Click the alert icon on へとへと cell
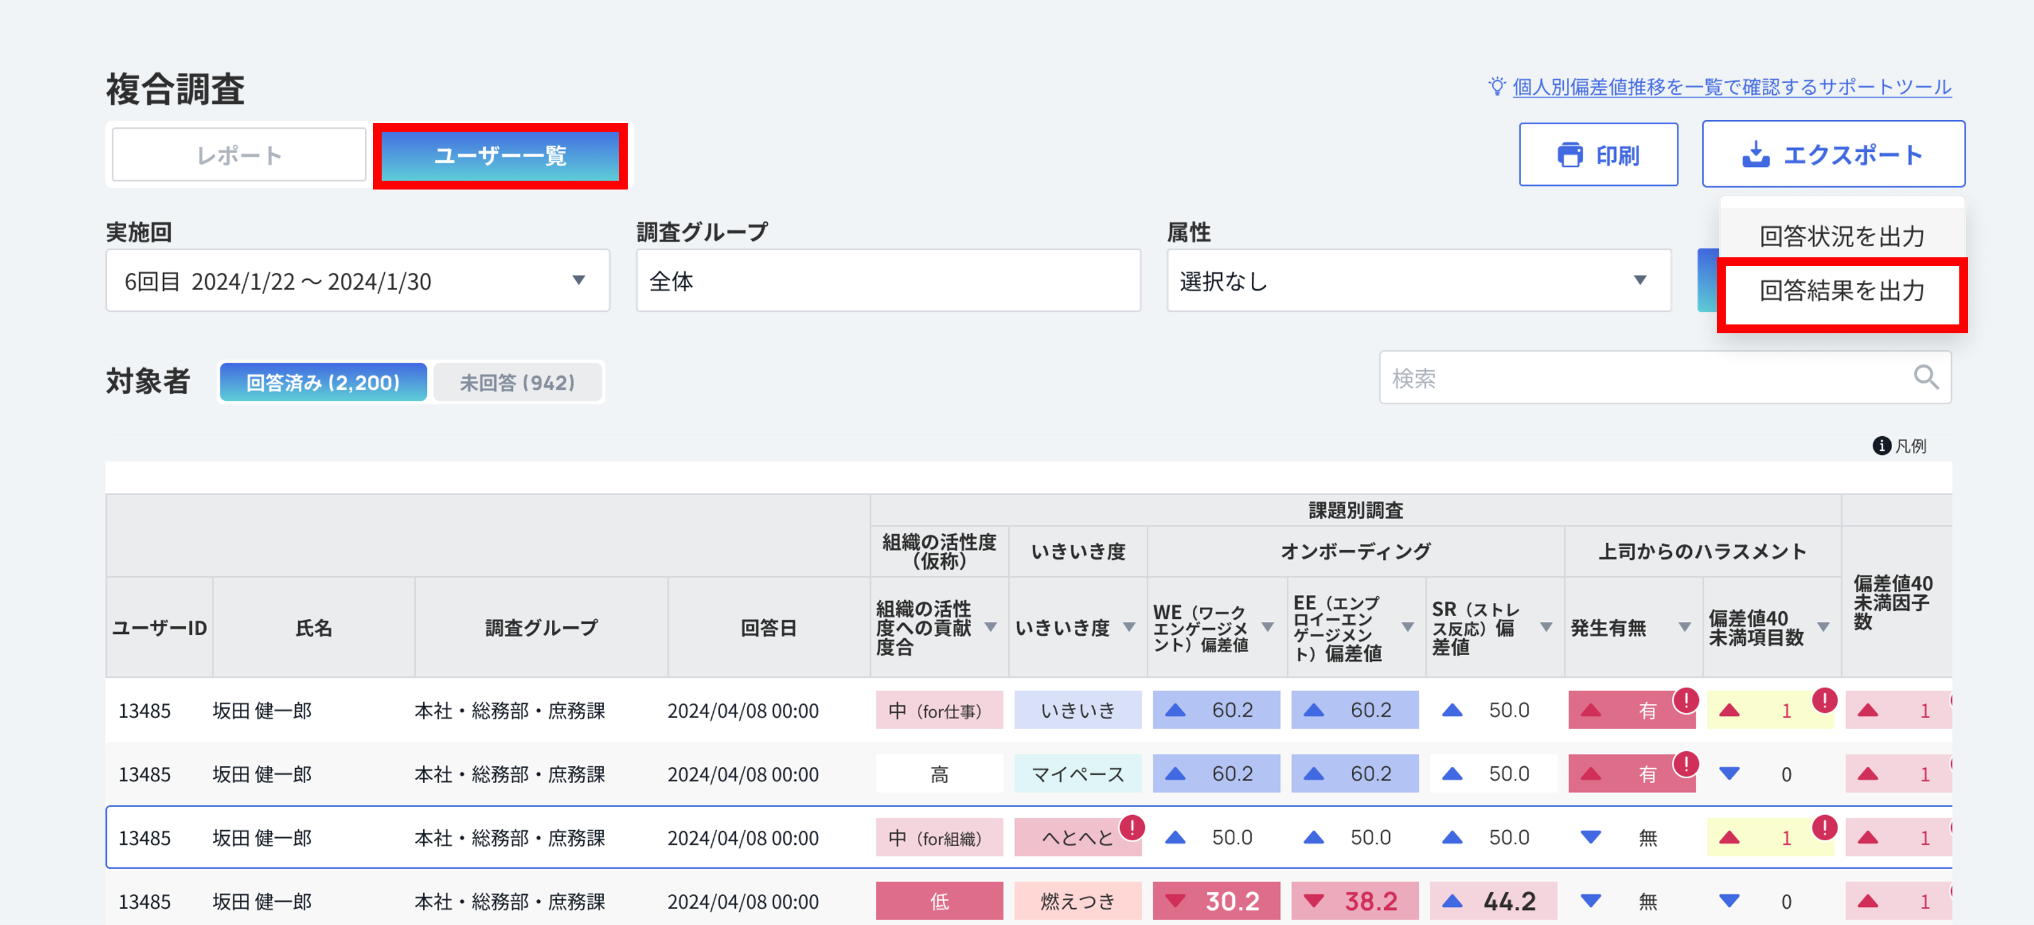 tap(1131, 827)
